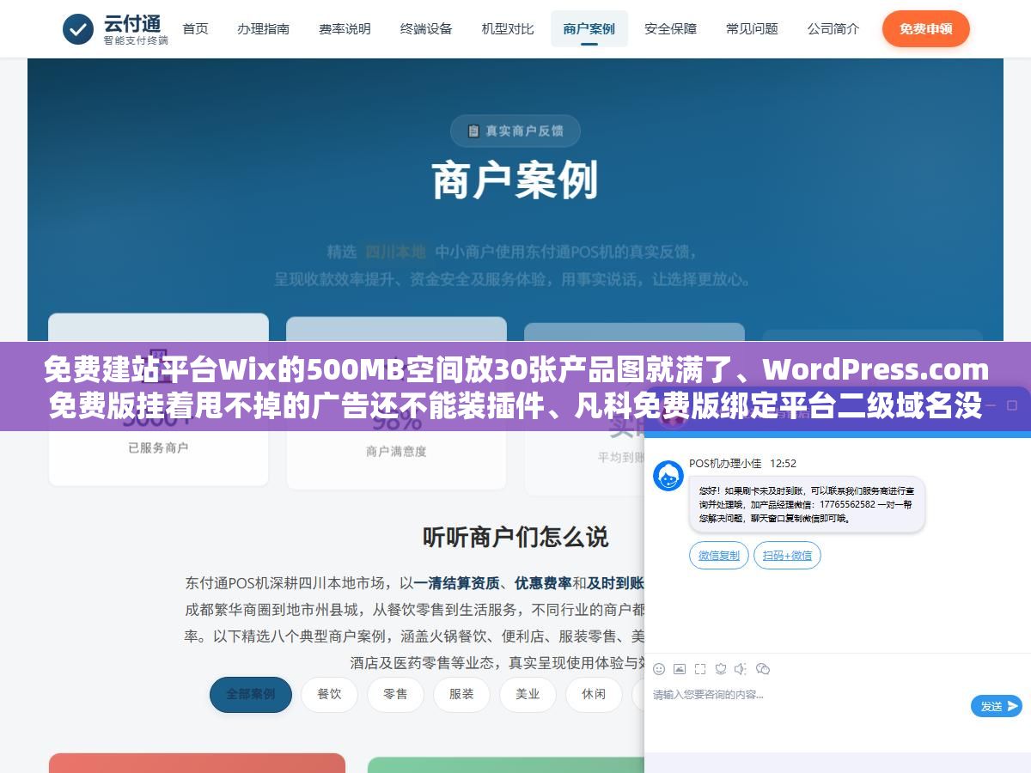Select the 商户案例 nav item

589,28
